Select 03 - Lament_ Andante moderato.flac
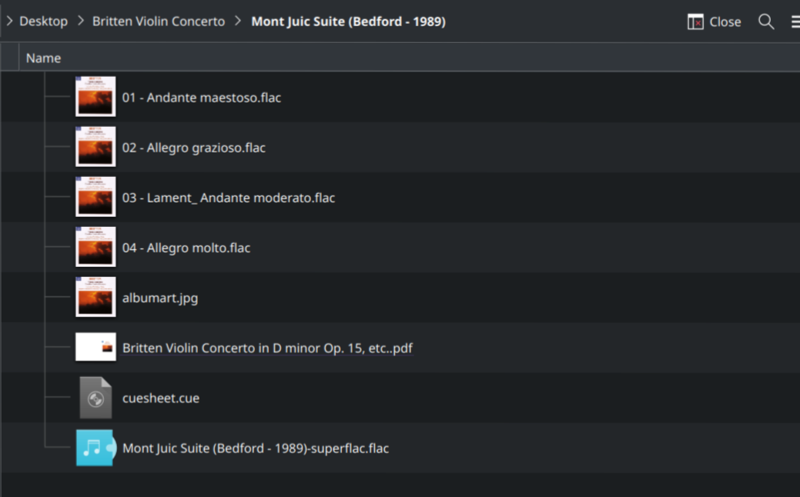Viewport: 800px width, 497px height. (229, 198)
